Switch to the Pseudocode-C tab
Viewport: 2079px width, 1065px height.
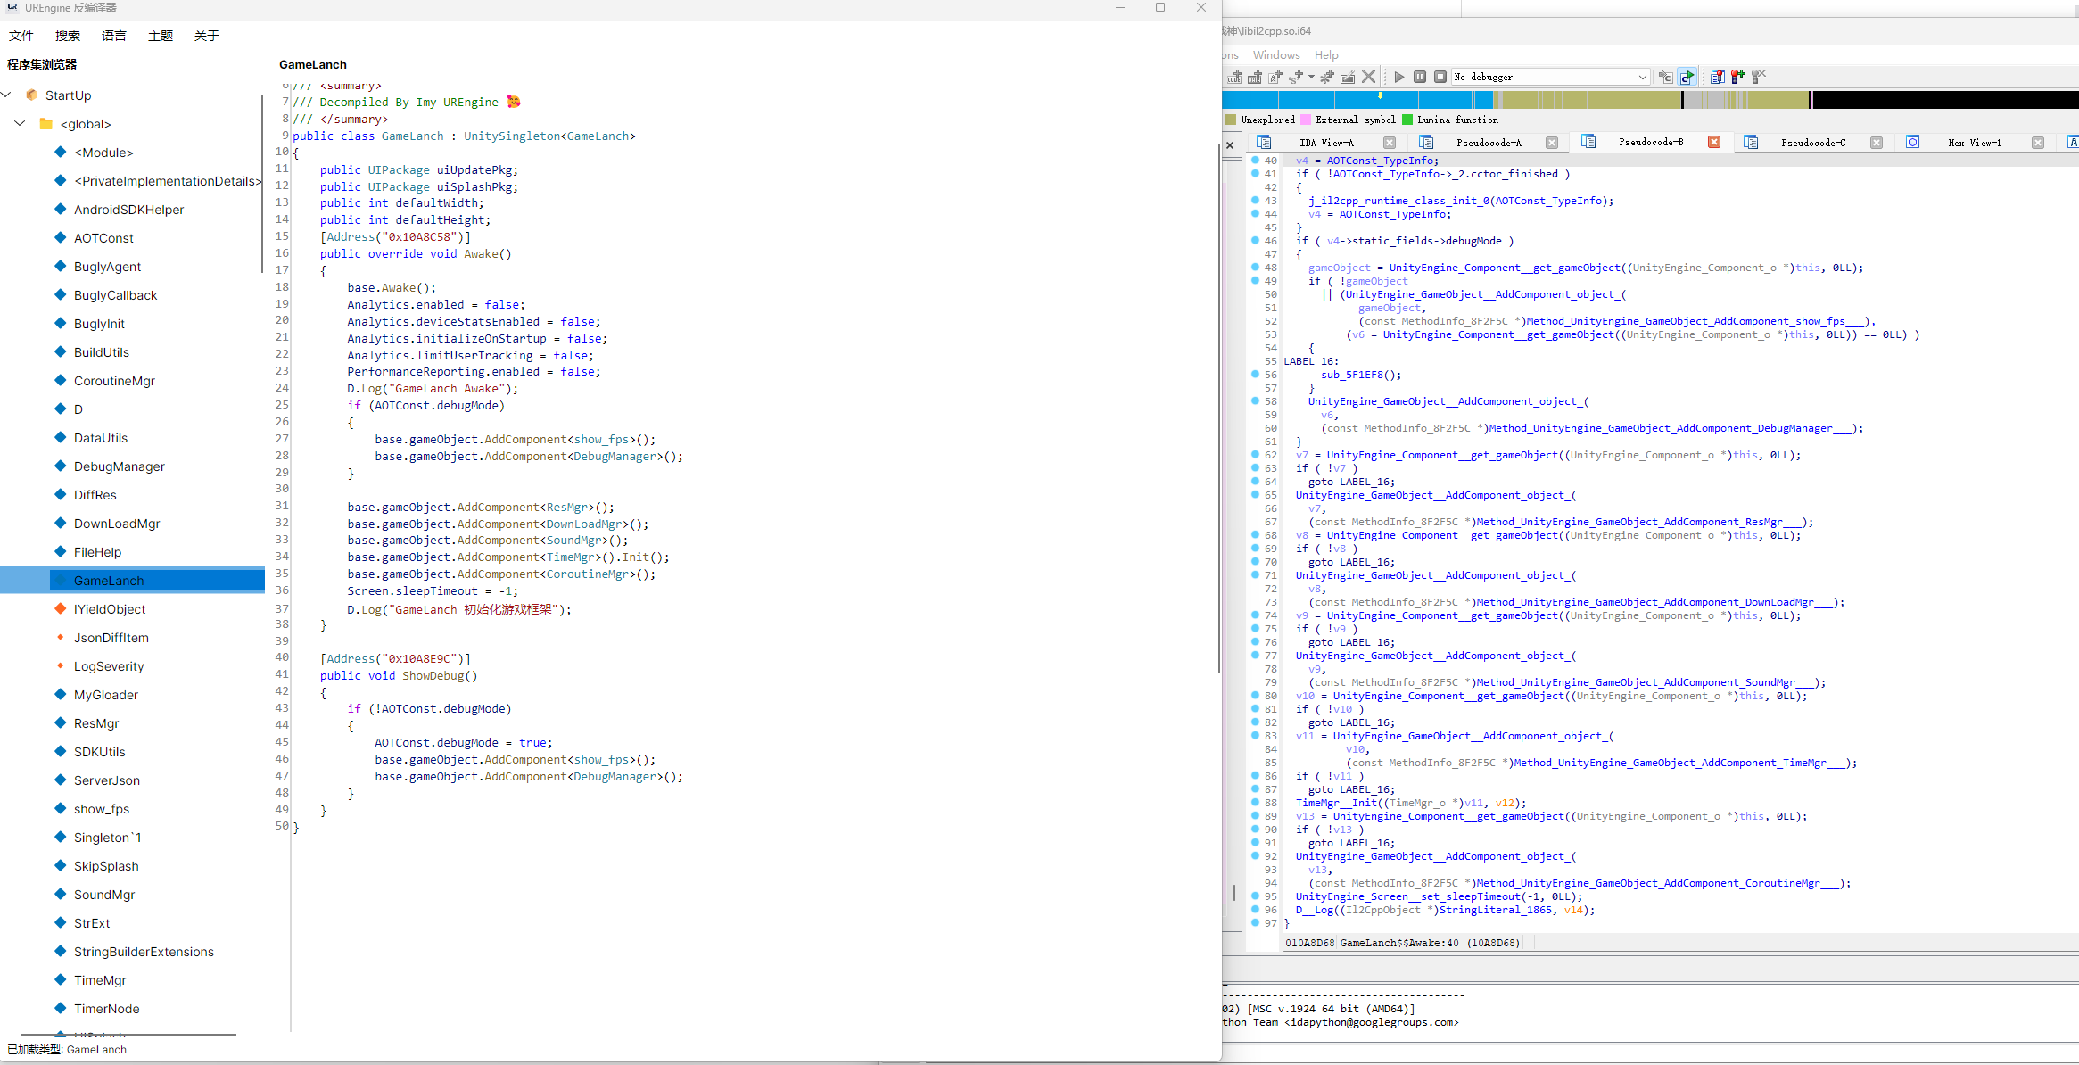(1812, 143)
